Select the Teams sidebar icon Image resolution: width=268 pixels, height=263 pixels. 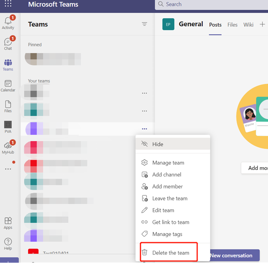pyautogui.click(x=8, y=65)
